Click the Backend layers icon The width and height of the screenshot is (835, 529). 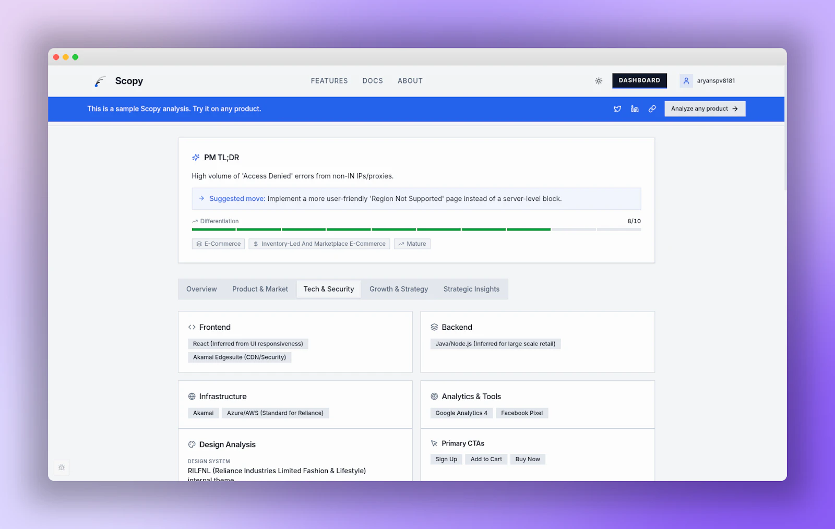tap(434, 327)
